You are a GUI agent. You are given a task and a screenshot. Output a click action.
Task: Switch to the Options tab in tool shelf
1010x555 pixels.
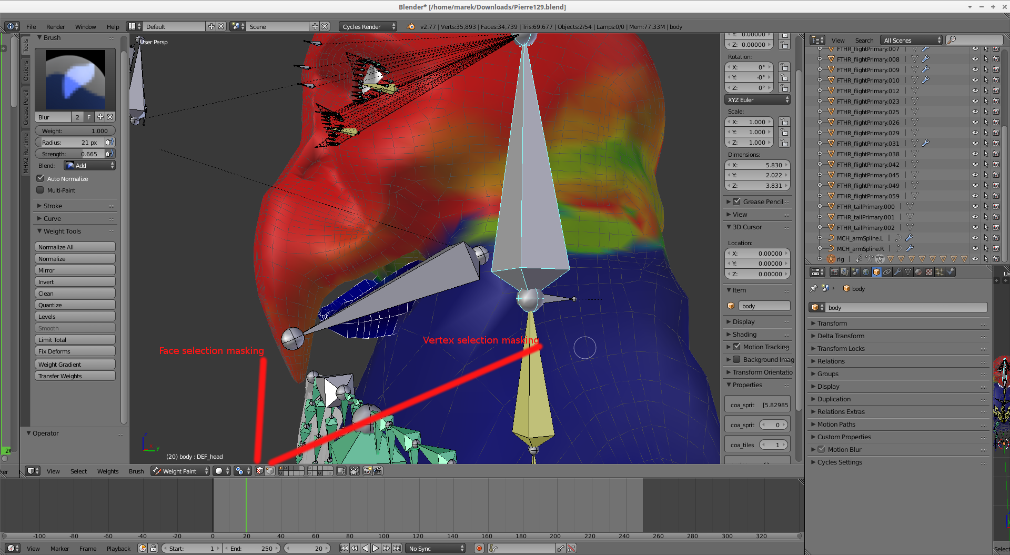pos(25,70)
